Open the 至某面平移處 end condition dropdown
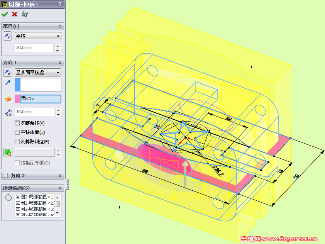325x244 pixels. coord(38,72)
